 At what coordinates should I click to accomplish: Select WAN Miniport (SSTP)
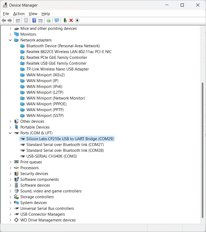point(45,116)
